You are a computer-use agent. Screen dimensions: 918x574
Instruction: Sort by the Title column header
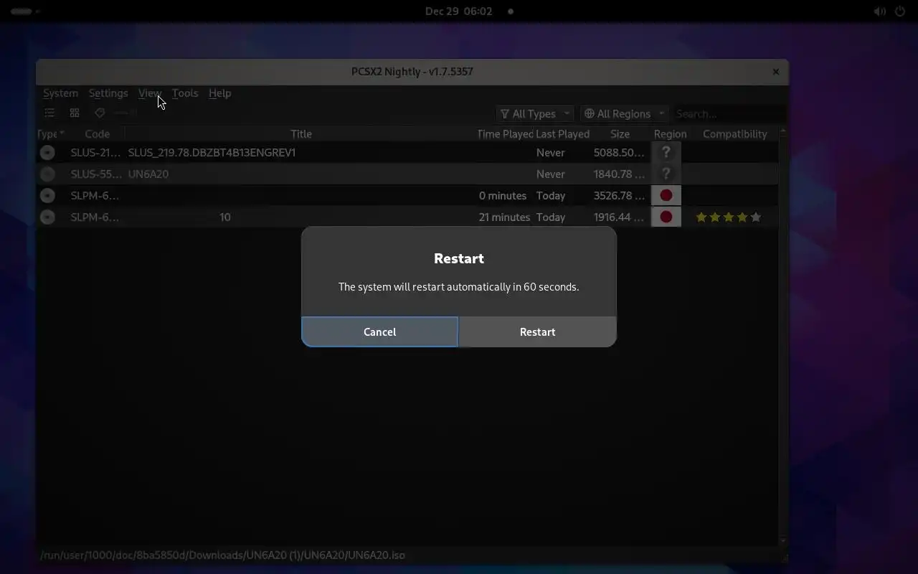[x=301, y=134]
